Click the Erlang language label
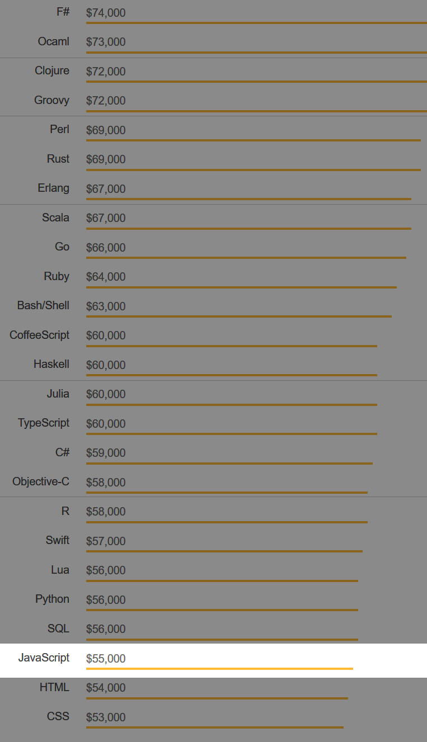Screen dimensions: 427x742 click(x=54, y=188)
